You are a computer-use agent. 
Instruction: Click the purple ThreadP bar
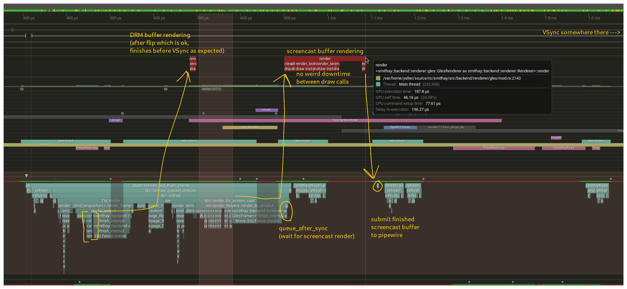556,138
